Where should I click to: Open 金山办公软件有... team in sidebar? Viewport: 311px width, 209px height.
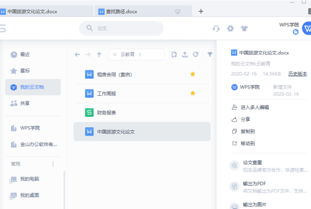click(33, 144)
